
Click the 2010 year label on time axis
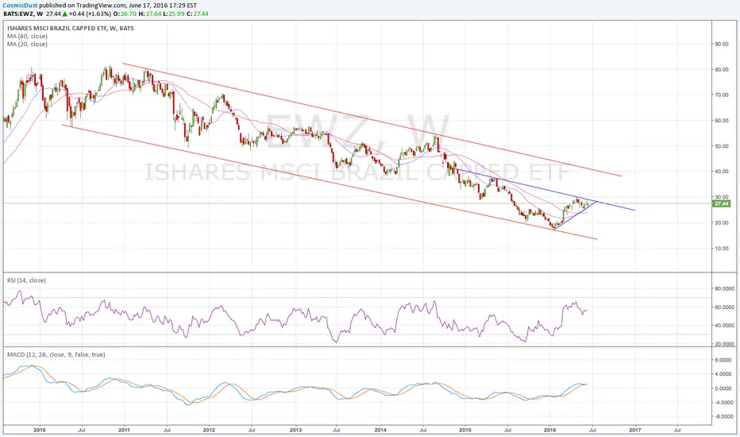40,431
